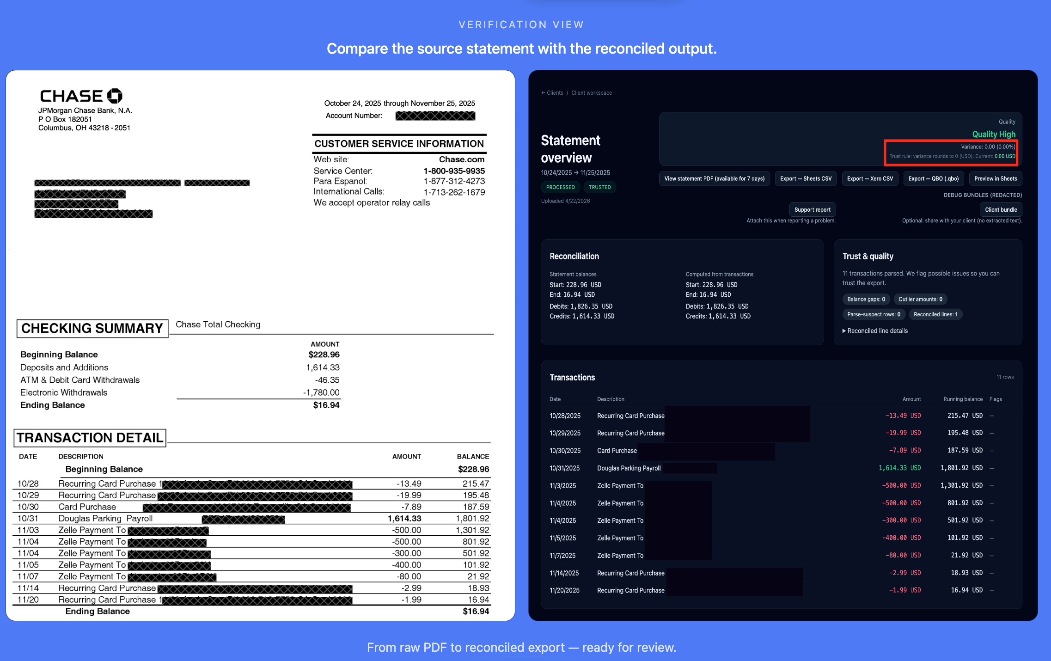Click the Variance: 0.00 (0.00%) text
1051x661 pixels.
pos(988,147)
